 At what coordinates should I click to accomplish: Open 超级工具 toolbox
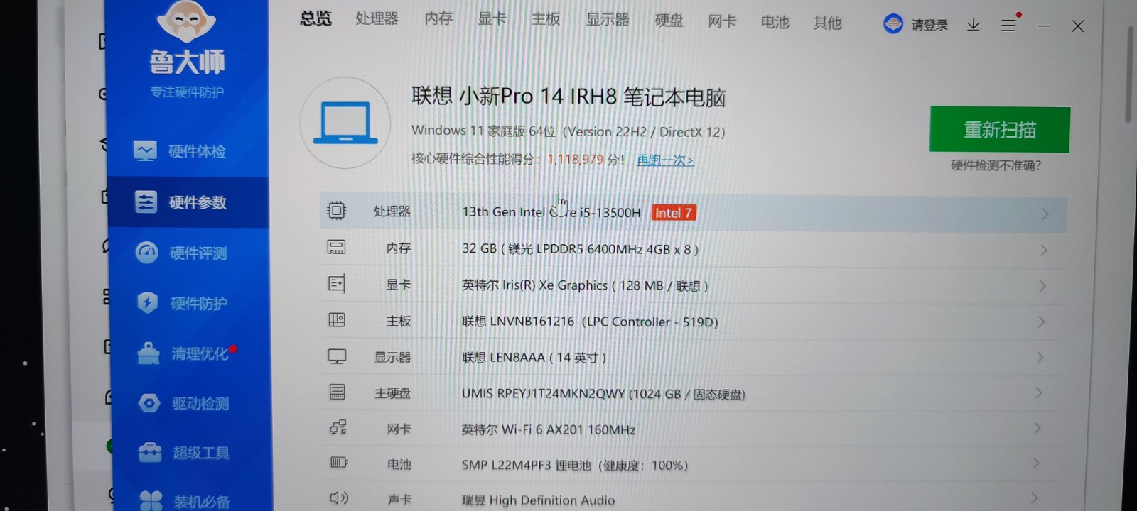pos(184,453)
